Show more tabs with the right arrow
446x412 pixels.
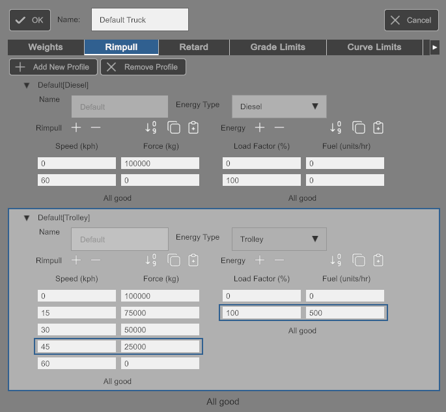[434, 47]
